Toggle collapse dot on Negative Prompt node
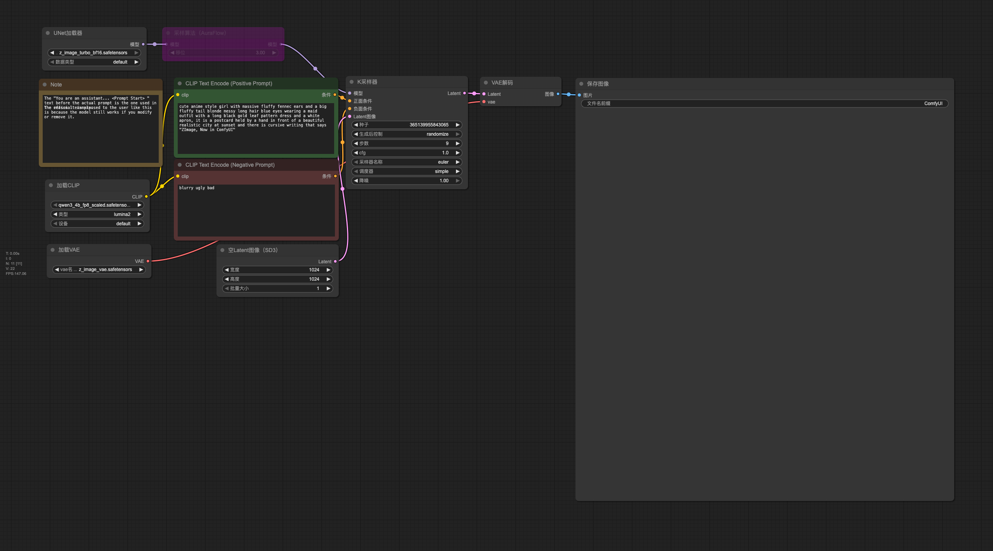The image size is (993, 551). pos(180,165)
